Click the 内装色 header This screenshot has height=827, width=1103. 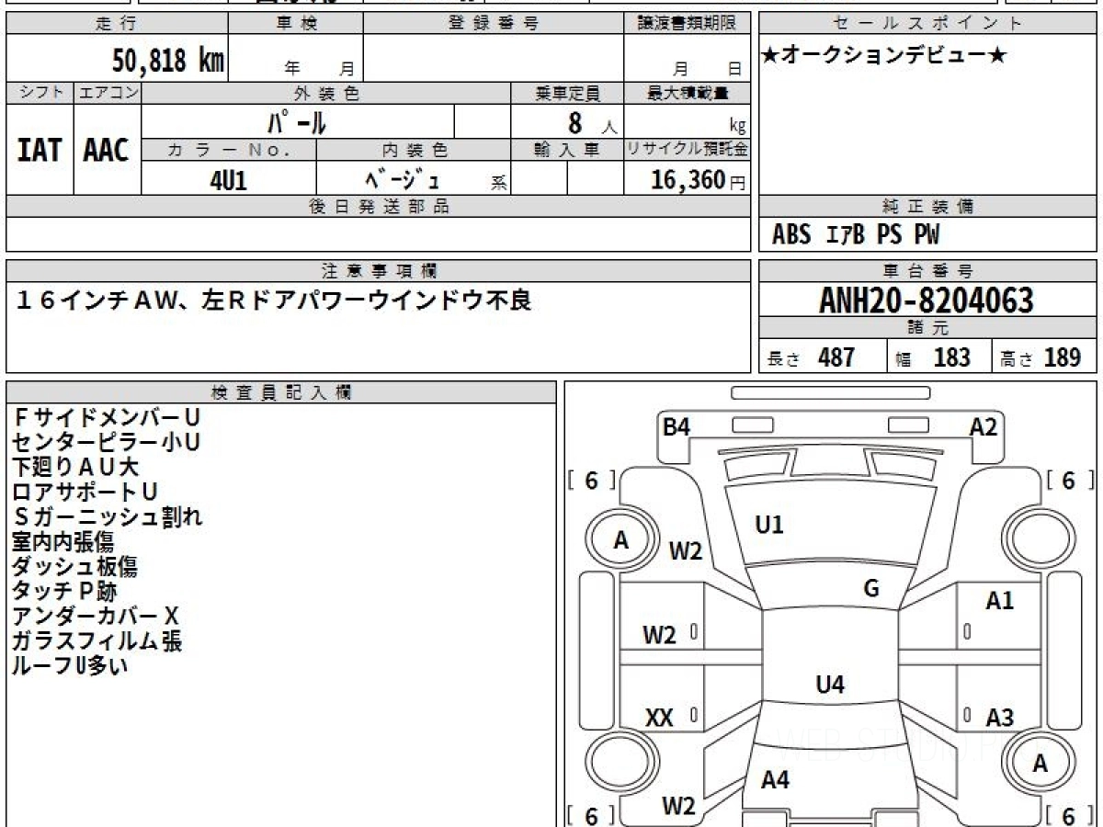coord(414,150)
